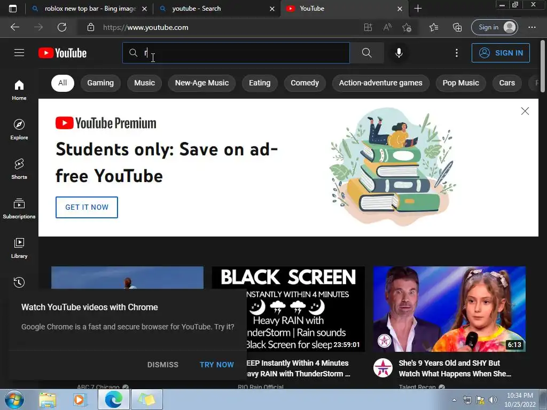Open She's 9 Years Old video title
Image resolution: width=547 pixels, height=410 pixels.
click(455, 368)
